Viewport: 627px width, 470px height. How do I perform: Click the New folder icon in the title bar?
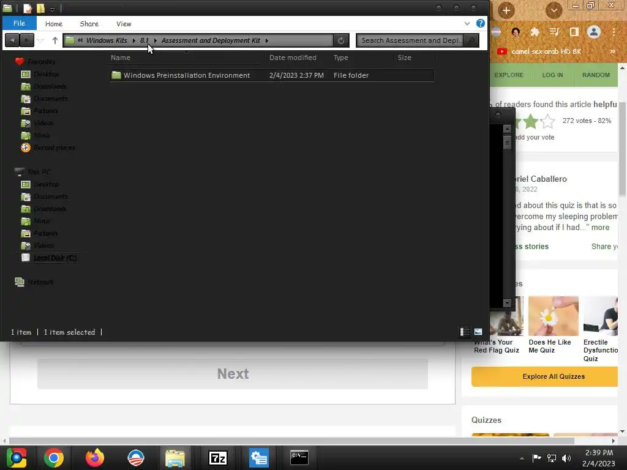40,9
